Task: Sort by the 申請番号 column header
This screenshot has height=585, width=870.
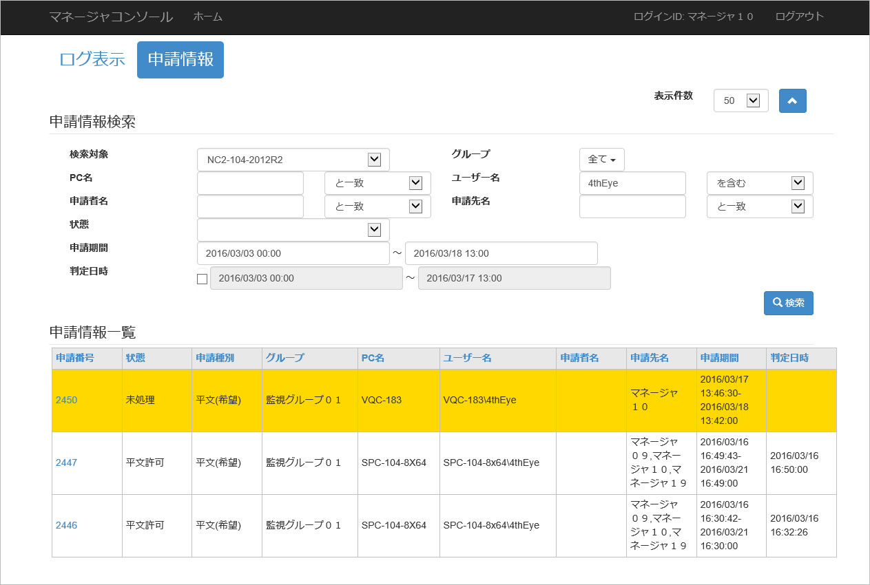Action: [75, 358]
